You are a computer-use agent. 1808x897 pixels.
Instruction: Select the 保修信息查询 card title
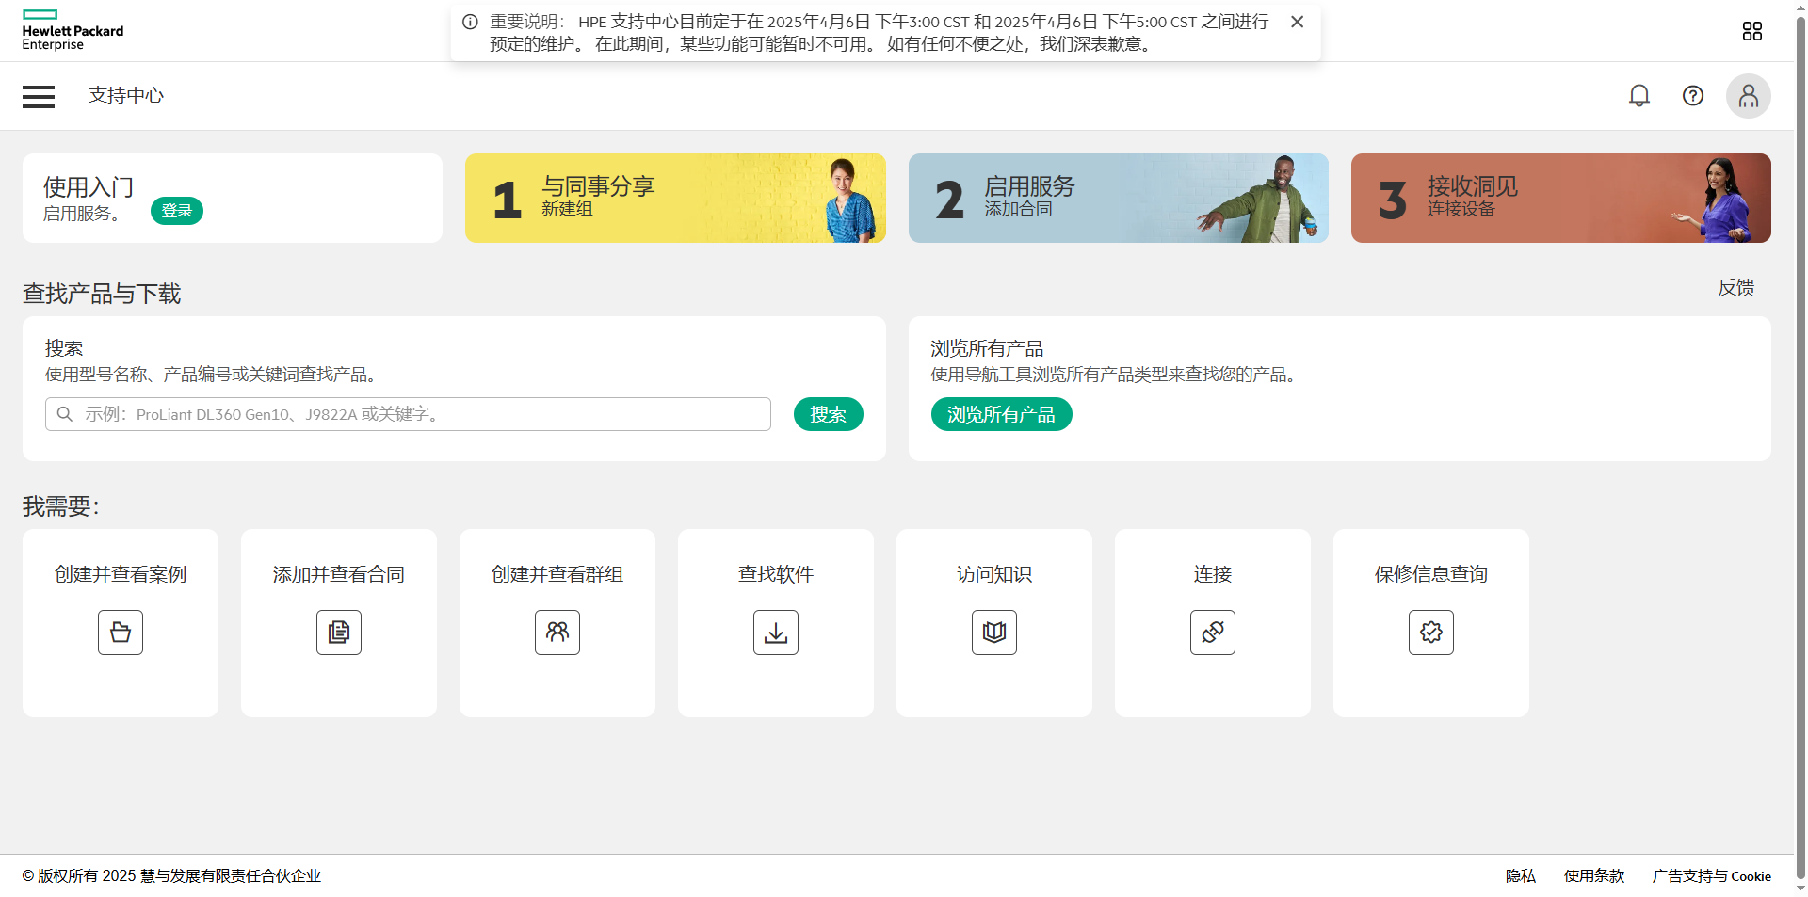(x=1431, y=574)
